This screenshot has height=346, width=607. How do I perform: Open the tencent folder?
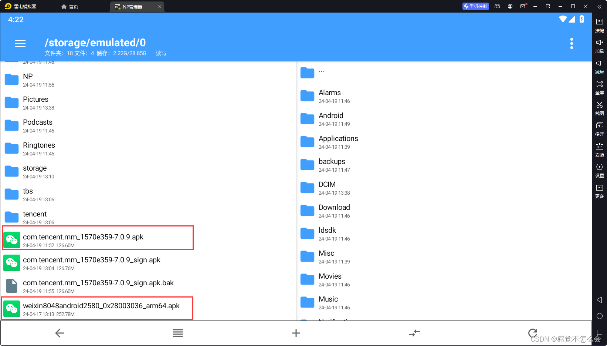pos(148,218)
